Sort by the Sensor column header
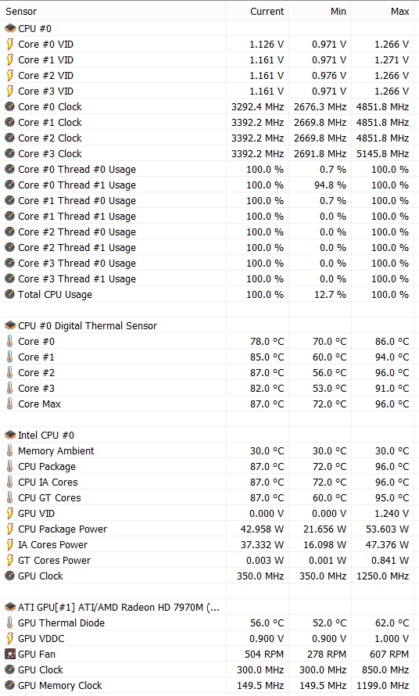 click(113, 12)
